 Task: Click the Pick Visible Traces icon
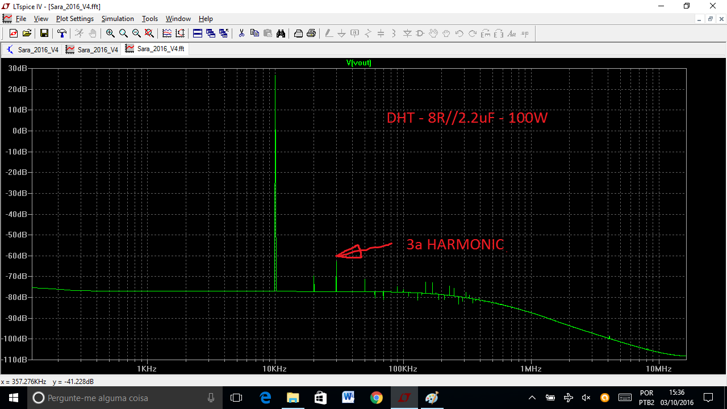[x=167, y=34]
